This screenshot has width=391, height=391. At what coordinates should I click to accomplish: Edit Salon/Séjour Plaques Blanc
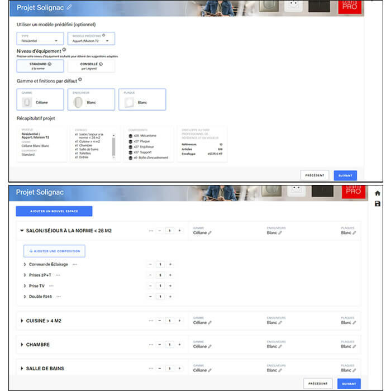click(354, 233)
